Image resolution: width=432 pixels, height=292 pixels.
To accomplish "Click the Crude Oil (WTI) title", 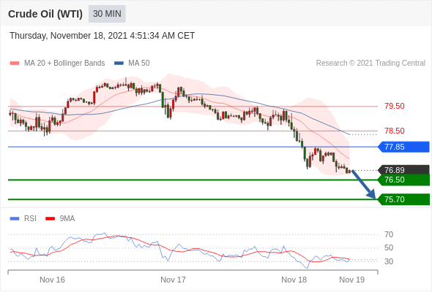I will tap(45, 14).
